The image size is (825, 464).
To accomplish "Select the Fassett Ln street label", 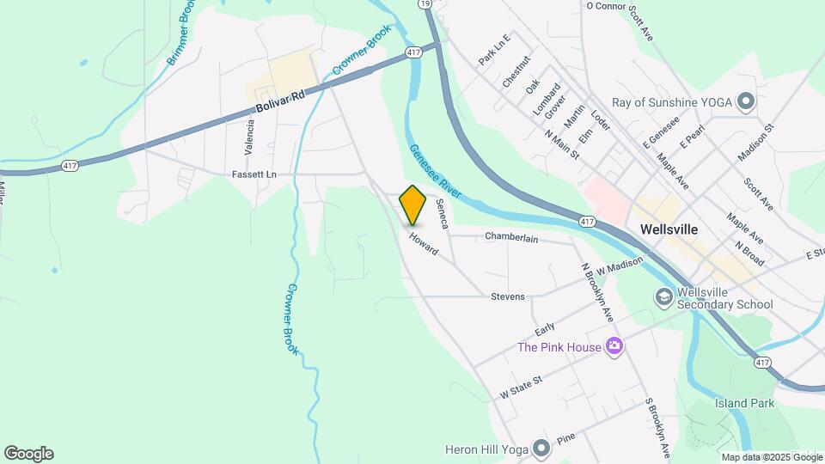I will click(x=254, y=174).
